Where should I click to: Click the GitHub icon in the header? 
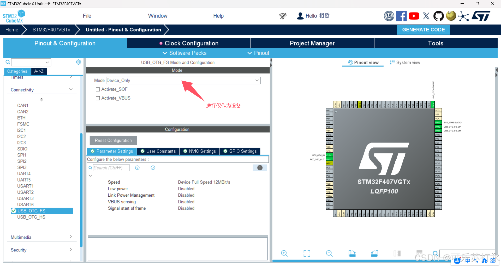(x=438, y=16)
